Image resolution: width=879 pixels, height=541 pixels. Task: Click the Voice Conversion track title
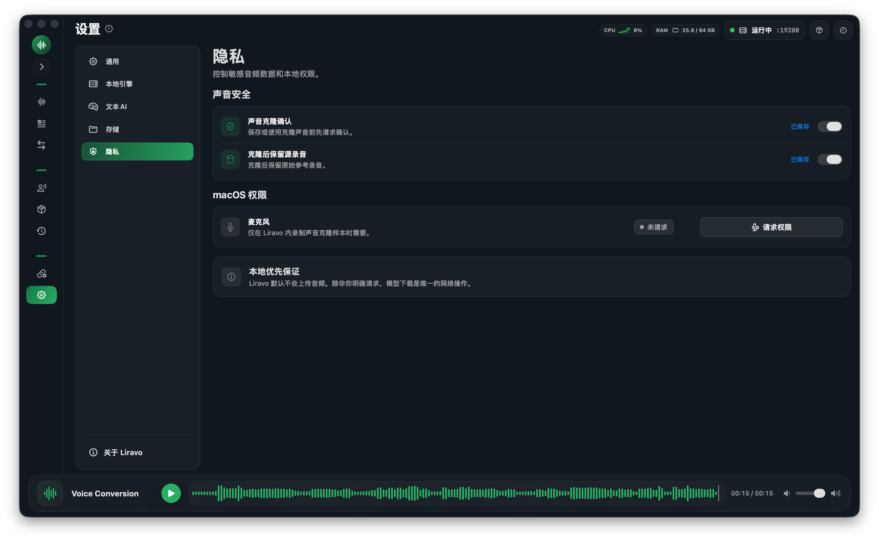pyautogui.click(x=105, y=494)
